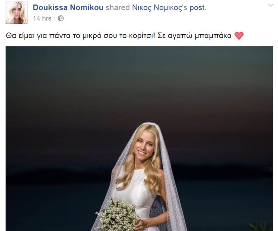Open Νικος Νομικος's profile link
The height and width of the screenshot is (231, 278).
(x=157, y=8)
